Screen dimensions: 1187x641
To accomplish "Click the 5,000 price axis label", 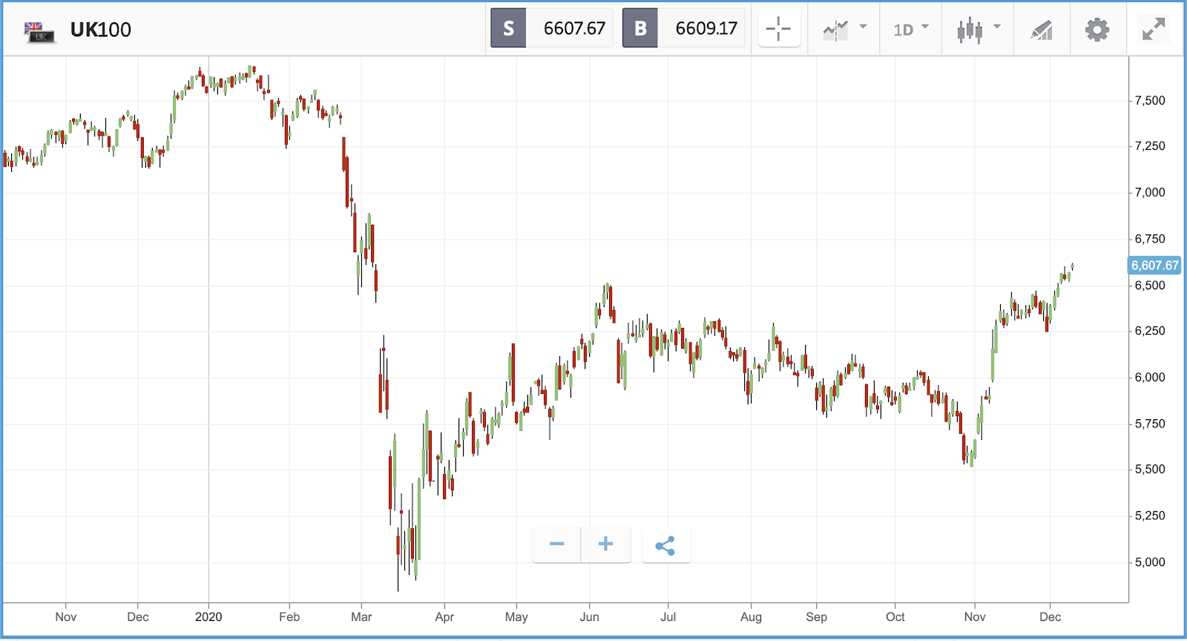I will point(1150,562).
